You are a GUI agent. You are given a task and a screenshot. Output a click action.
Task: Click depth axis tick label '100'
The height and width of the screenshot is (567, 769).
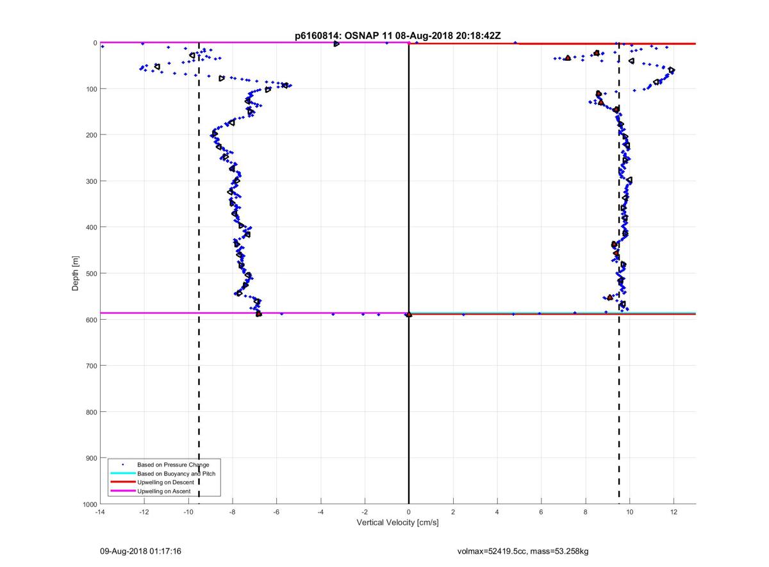point(91,89)
